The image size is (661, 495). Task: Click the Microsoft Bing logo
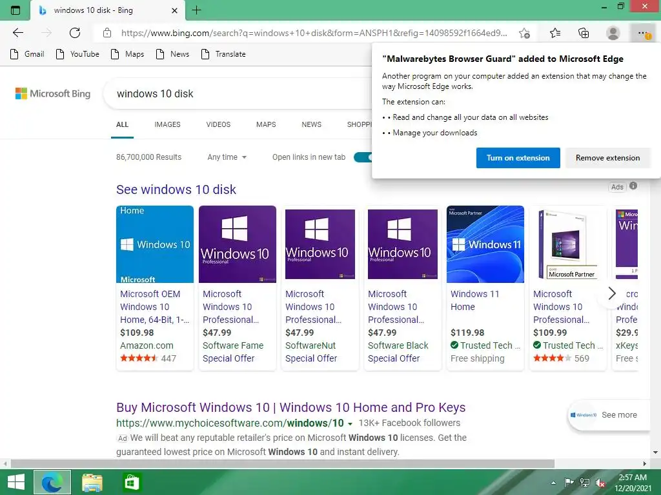click(53, 93)
